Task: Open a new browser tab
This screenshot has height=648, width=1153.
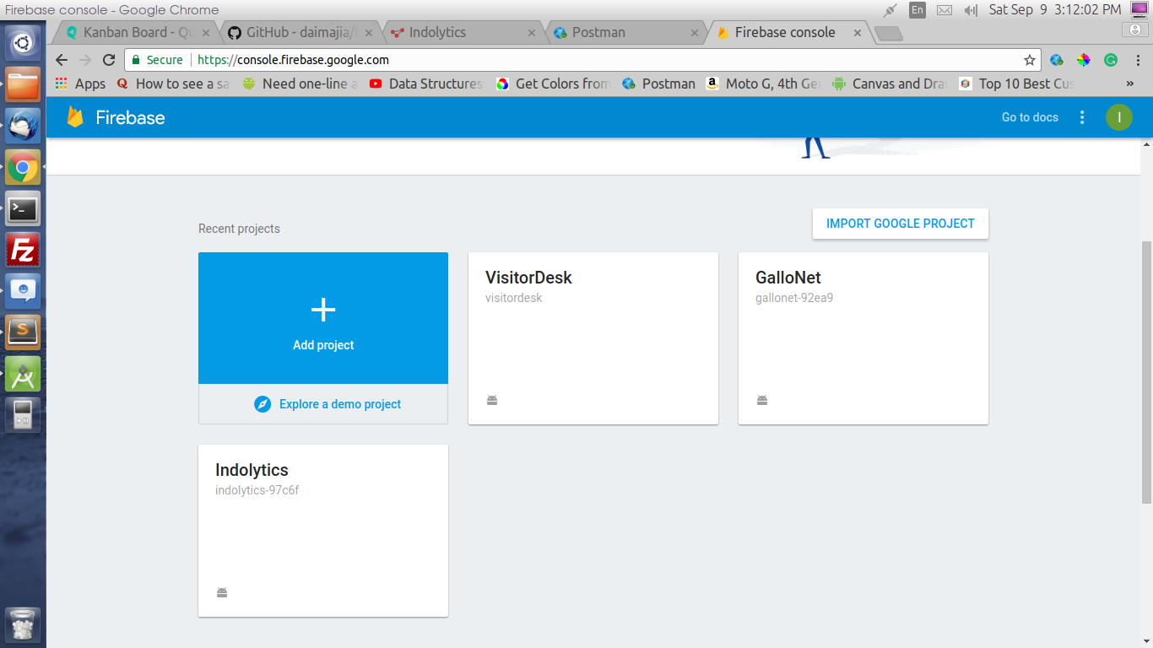Action: 889,34
